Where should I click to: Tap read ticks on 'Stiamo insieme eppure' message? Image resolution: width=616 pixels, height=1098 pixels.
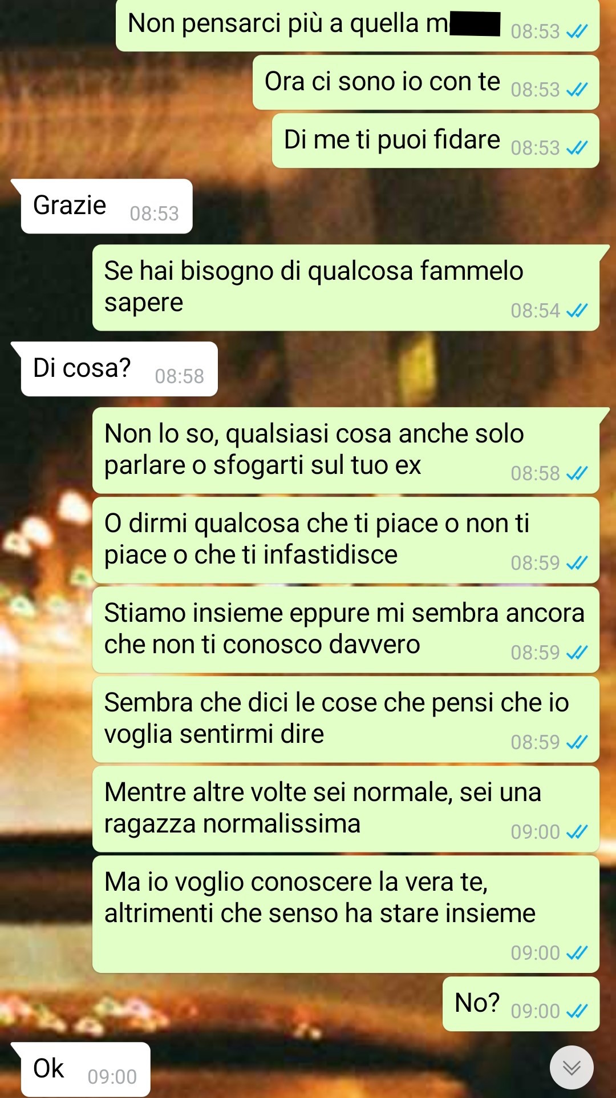pyautogui.click(x=577, y=653)
